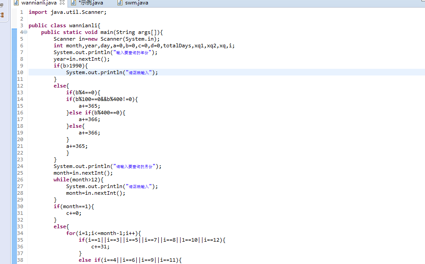The width and height of the screenshot is (425, 264).
Task: Click the 'while(month>12){' line
Action: [78, 180]
